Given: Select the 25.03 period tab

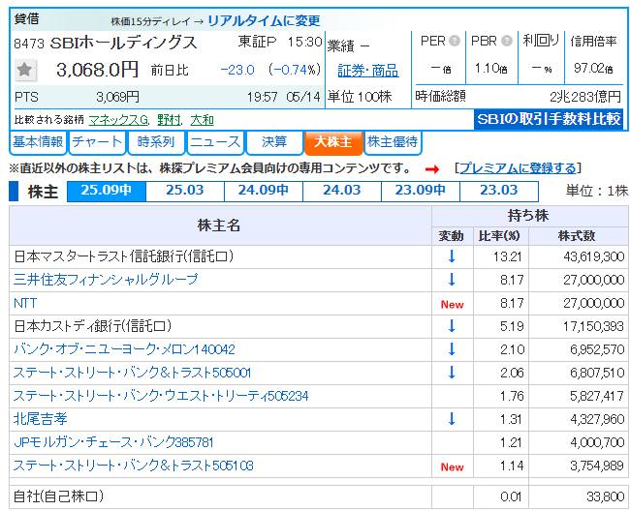Looking at the screenshot, I should pos(185,191).
